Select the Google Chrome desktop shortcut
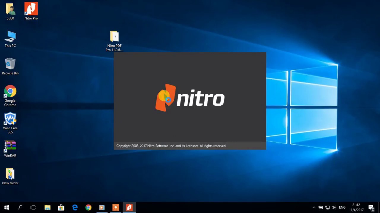This screenshot has height=213, width=380. click(x=10, y=96)
